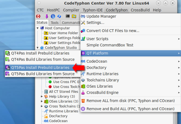Open the CrossBuild menu

click(x=140, y=10)
